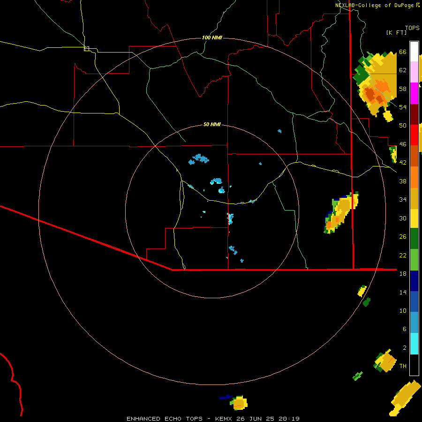This screenshot has height=422, width=422.
Task: Click the dark orange 42-46 color swatch
Action: tap(414, 156)
